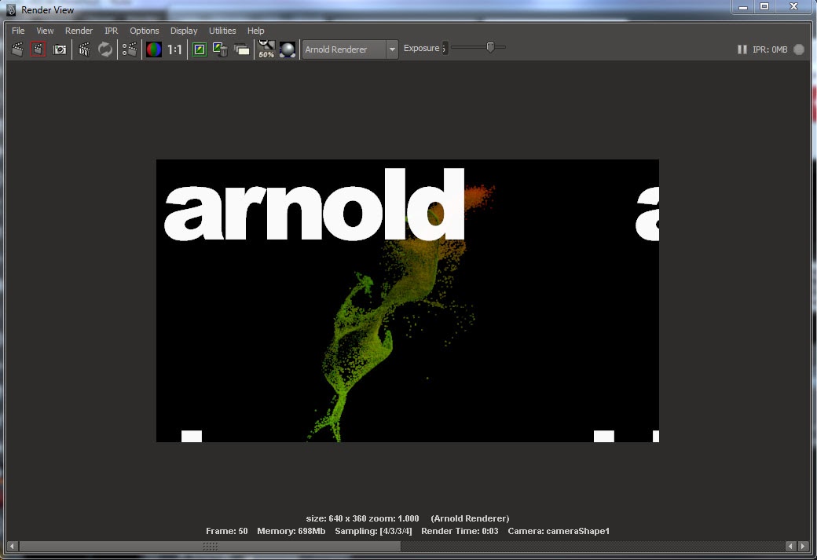The width and height of the screenshot is (817, 560).
Task: Click the second scrollbar arrow from right
Action: 790,546
